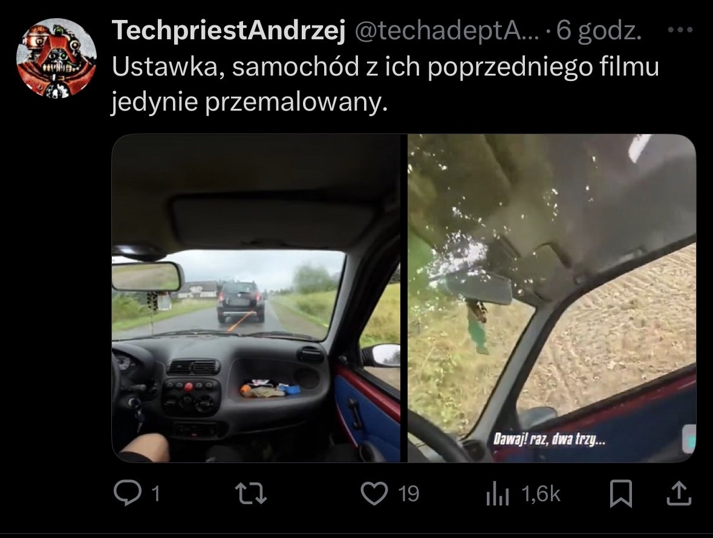Bookmark this tweet

[620, 493]
